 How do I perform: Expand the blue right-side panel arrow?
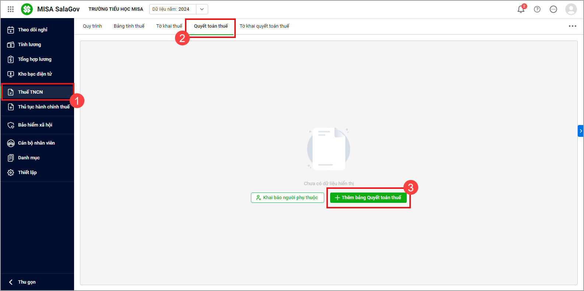[x=581, y=131]
